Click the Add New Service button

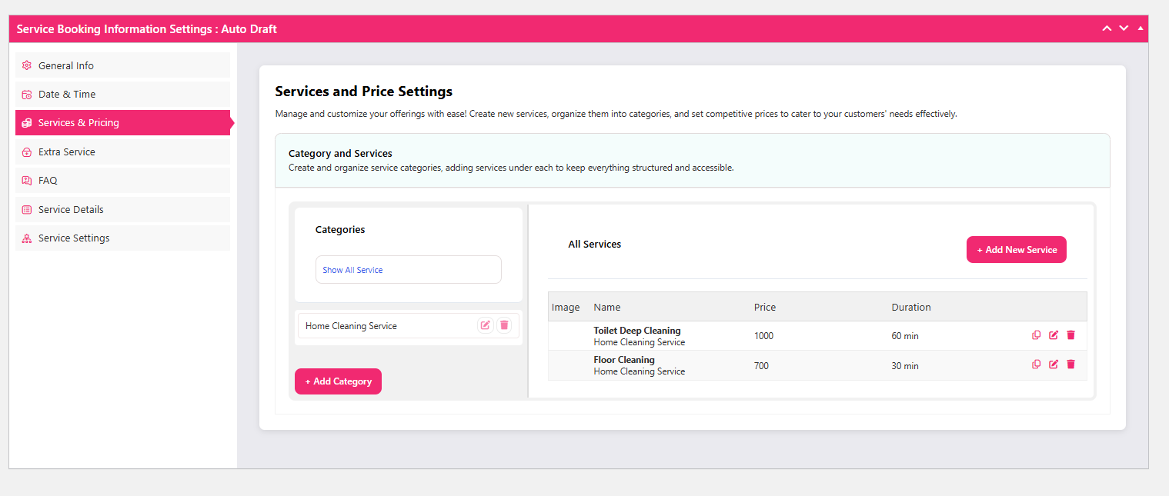point(1016,250)
